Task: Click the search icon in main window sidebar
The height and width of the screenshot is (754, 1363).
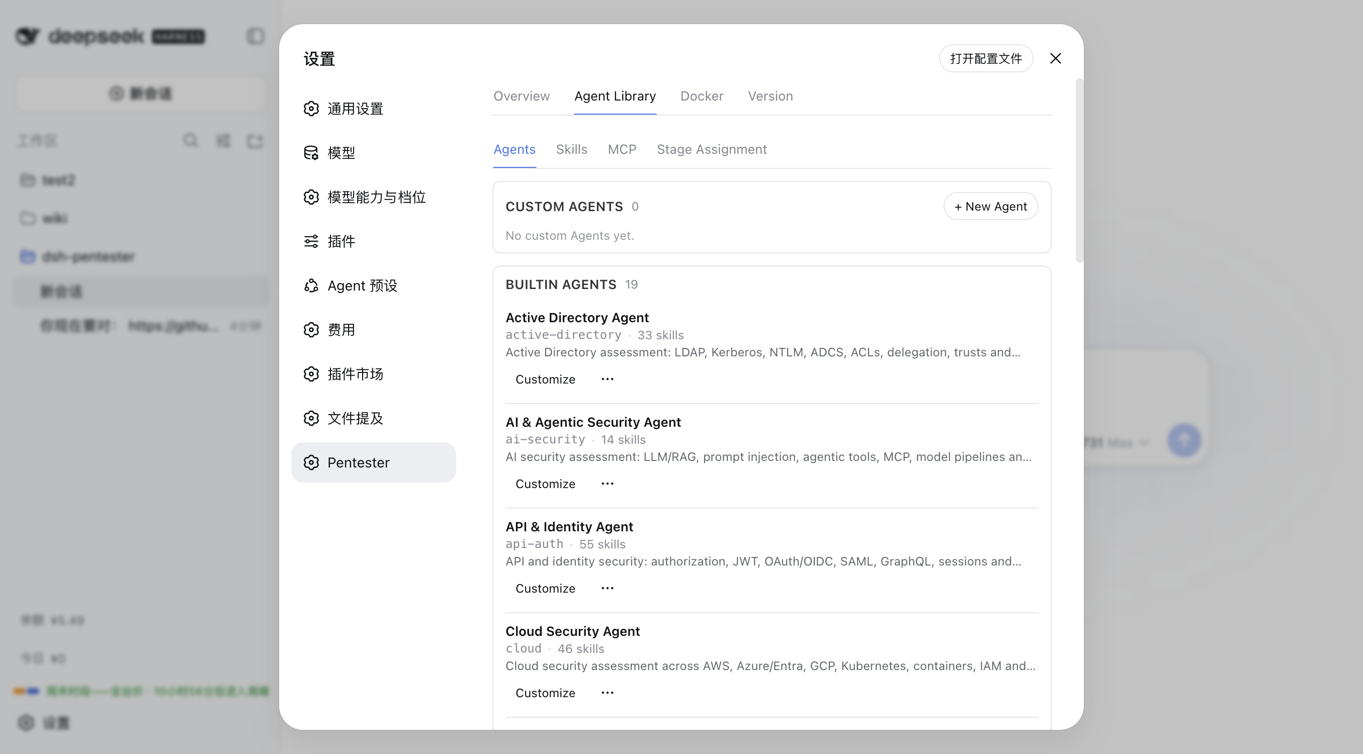Action: click(x=191, y=140)
